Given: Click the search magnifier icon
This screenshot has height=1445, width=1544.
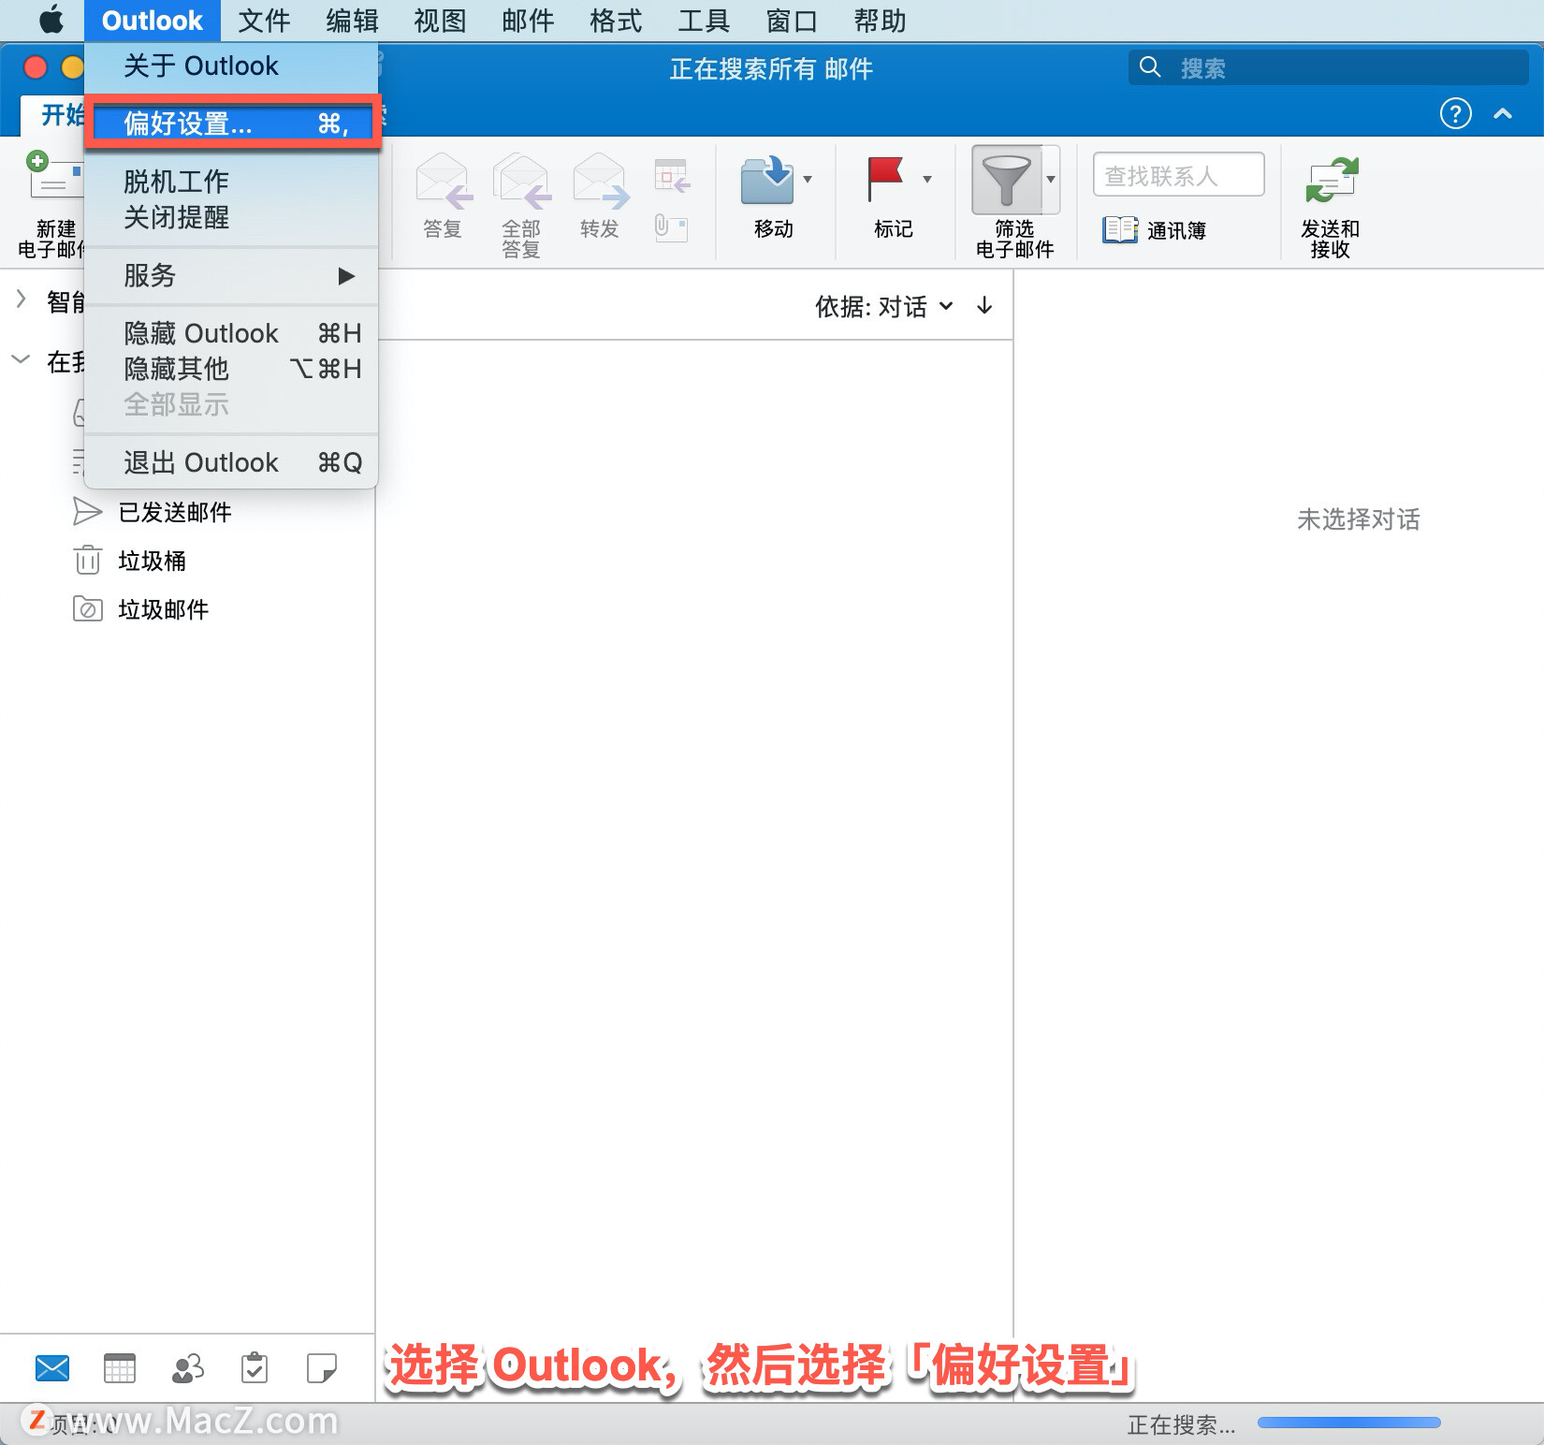Looking at the screenshot, I should click(1150, 67).
